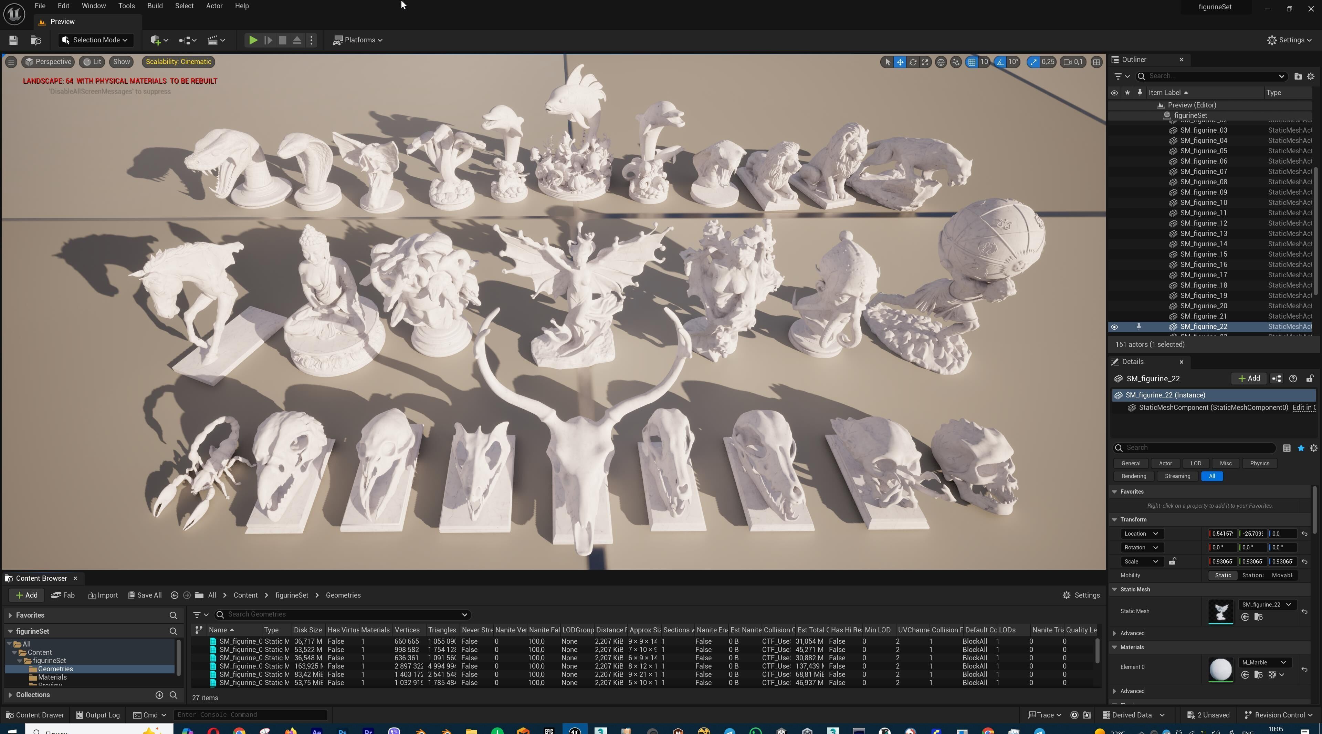Click Add component button in Details
This screenshot has width=1322, height=734.
tap(1249, 379)
